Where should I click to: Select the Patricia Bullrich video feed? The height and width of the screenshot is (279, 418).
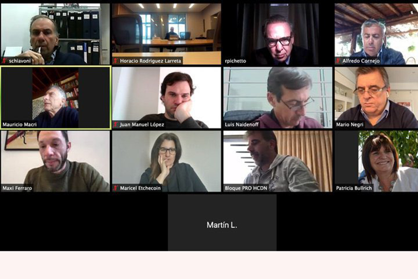pyautogui.click(x=377, y=161)
